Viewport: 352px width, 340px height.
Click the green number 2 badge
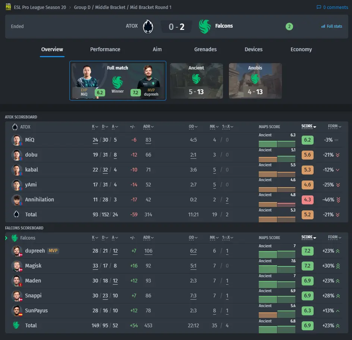pyautogui.click(x=289, y=27)
